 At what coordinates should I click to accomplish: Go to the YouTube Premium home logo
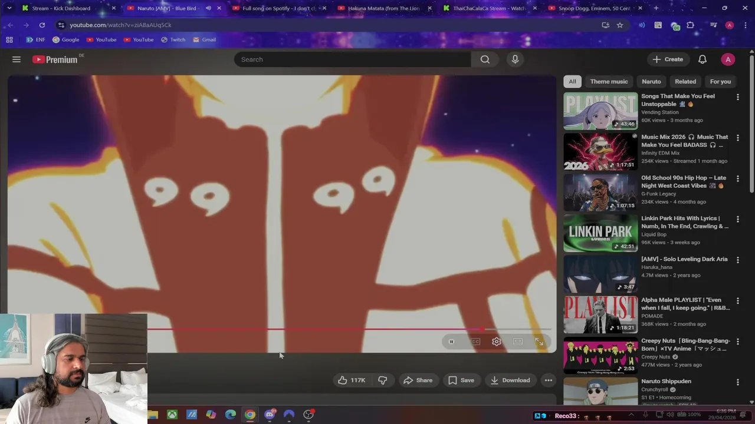click(x=55, y=59)
